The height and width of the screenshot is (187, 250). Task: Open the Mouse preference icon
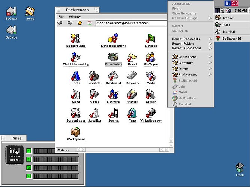tap(94, 95)
